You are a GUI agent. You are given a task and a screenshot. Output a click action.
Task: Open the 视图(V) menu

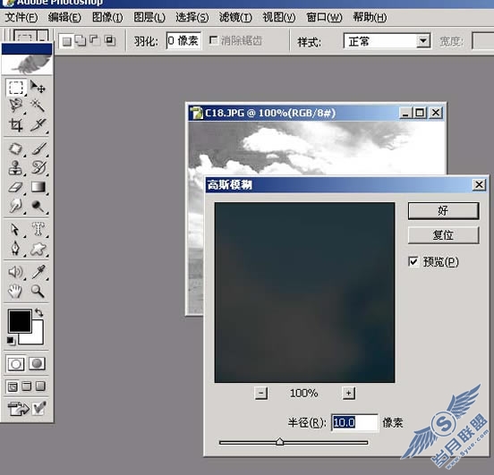279,17
